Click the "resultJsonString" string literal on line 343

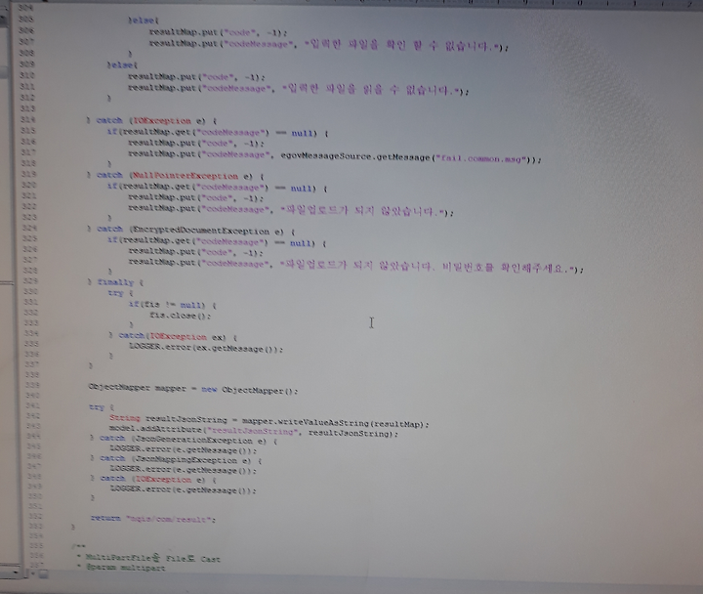pyautogui.click(x=253, y=431)
